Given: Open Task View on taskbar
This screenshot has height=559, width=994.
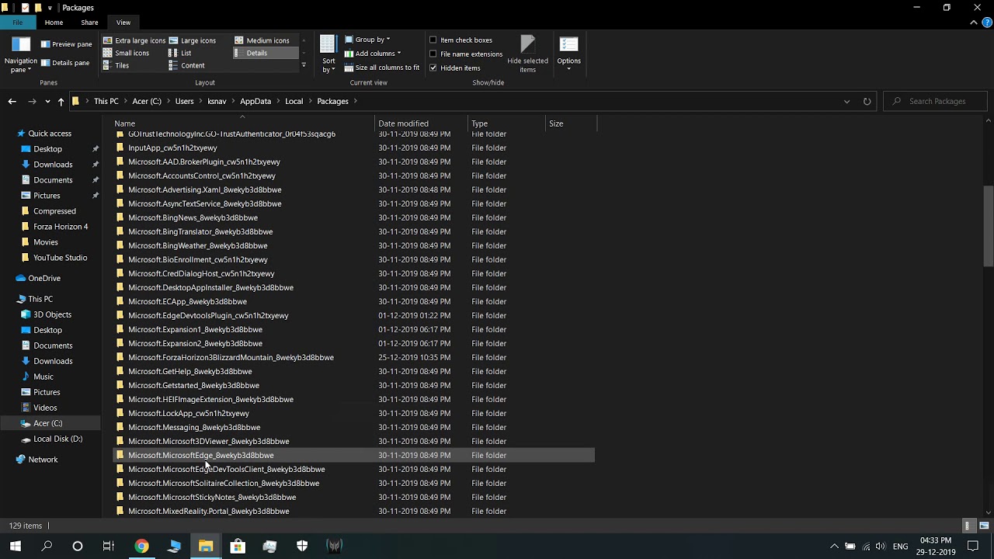Looking at the screenshot, I should (109, 546).
